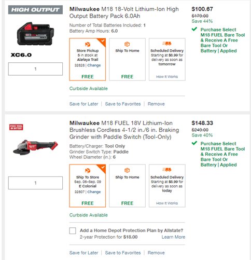Click Save for Later under the battery
Screen dimensions: 251x260
[x=83, y=104]
